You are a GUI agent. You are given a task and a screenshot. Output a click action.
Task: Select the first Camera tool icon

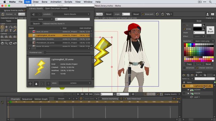point(2,37)
